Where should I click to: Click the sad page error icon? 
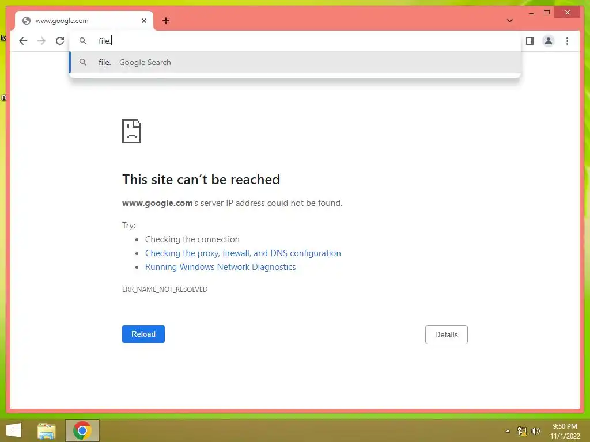132,131
